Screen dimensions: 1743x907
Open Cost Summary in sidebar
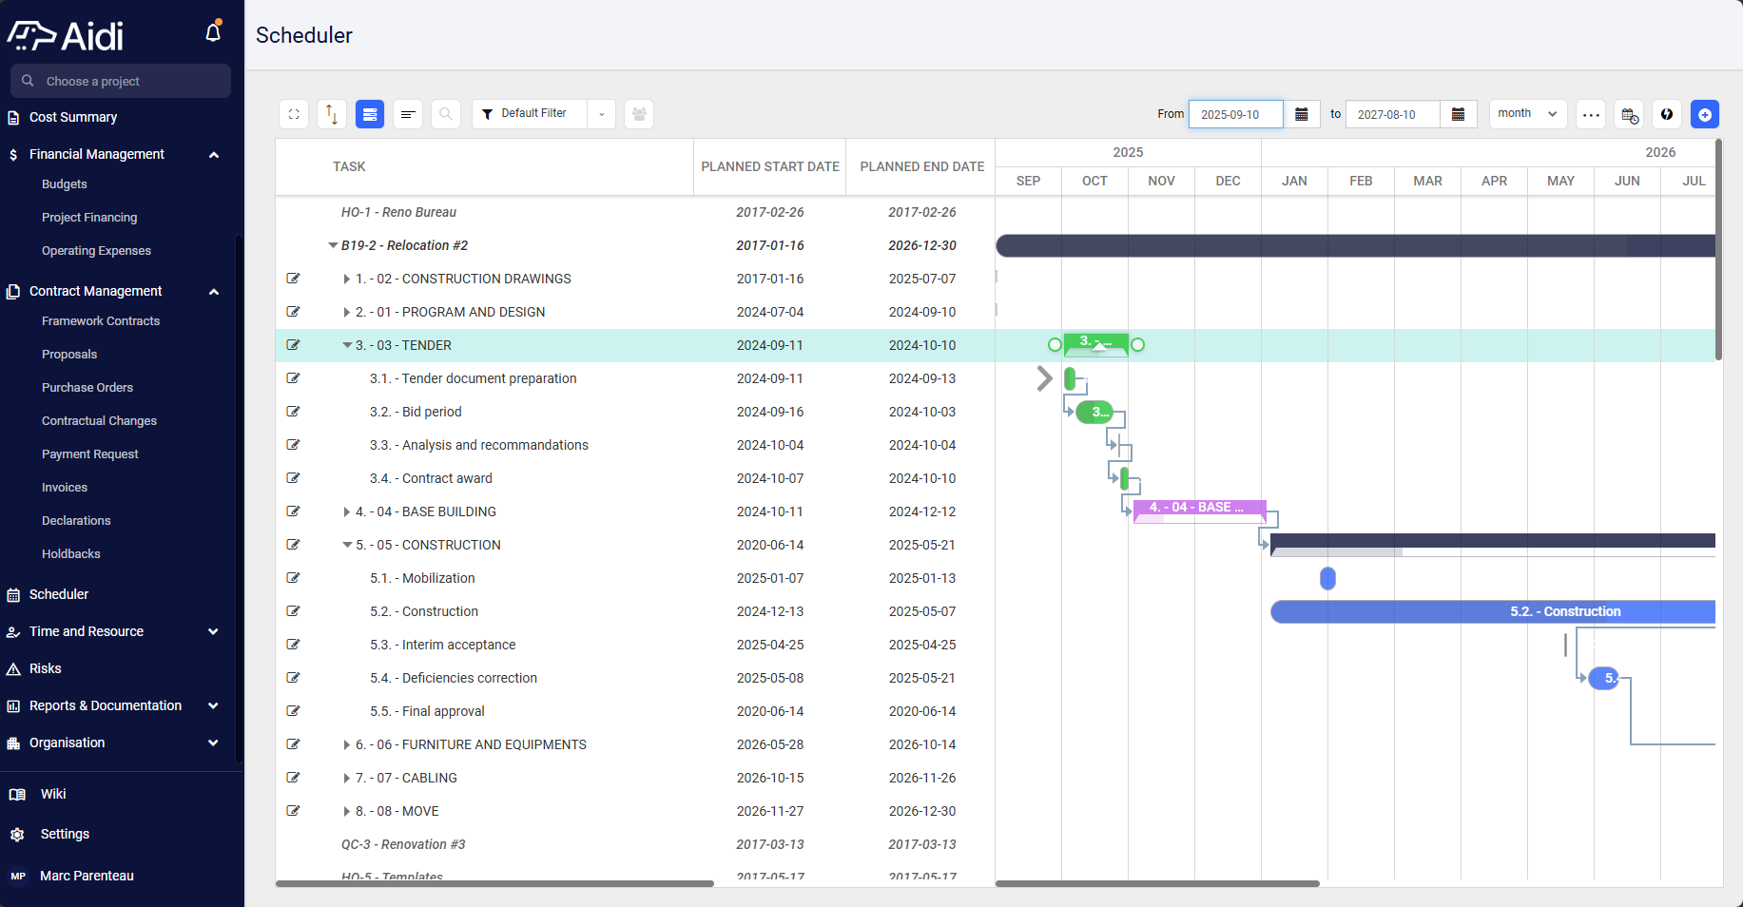point(73,117)
